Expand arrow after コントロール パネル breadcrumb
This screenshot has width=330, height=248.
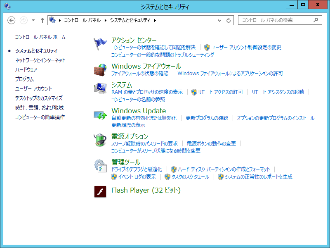[106, 20]
